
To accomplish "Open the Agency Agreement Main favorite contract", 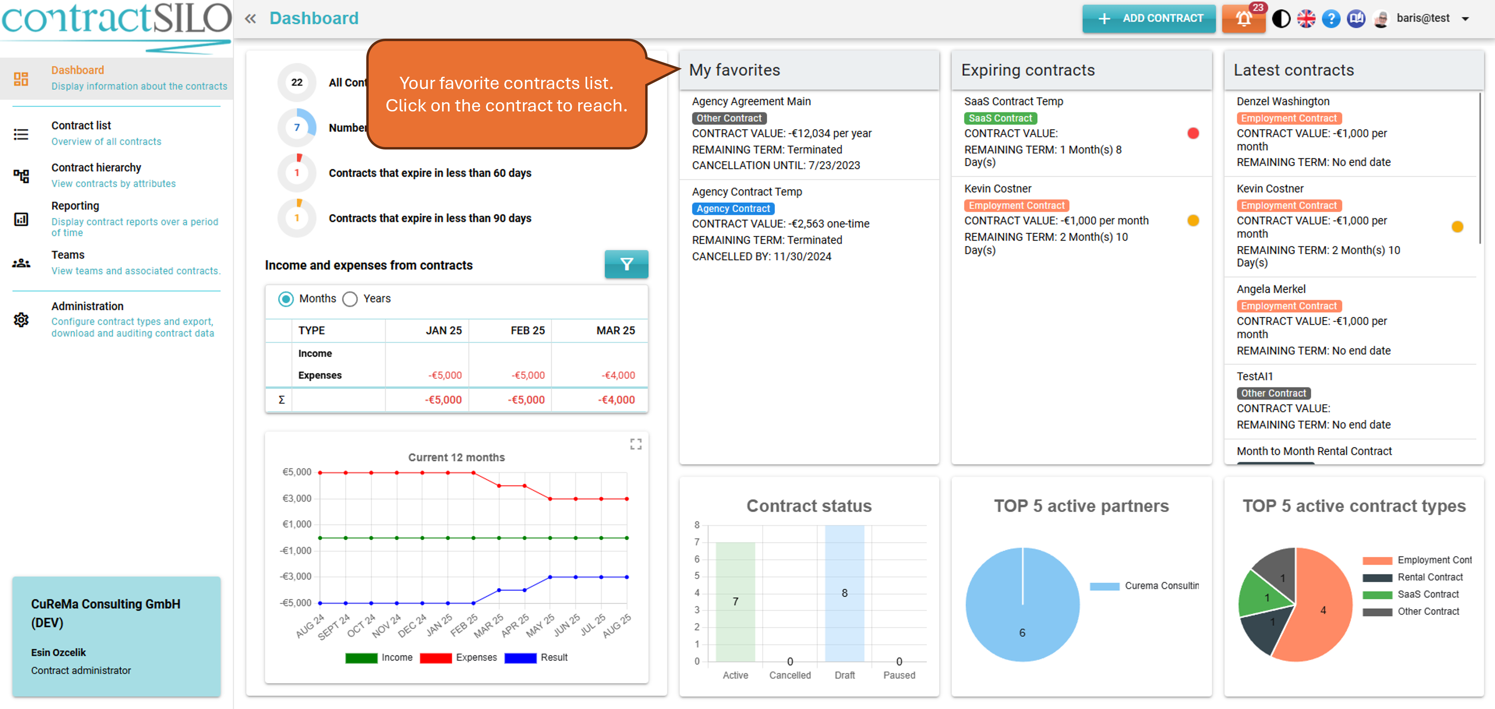I will point(751,102).
